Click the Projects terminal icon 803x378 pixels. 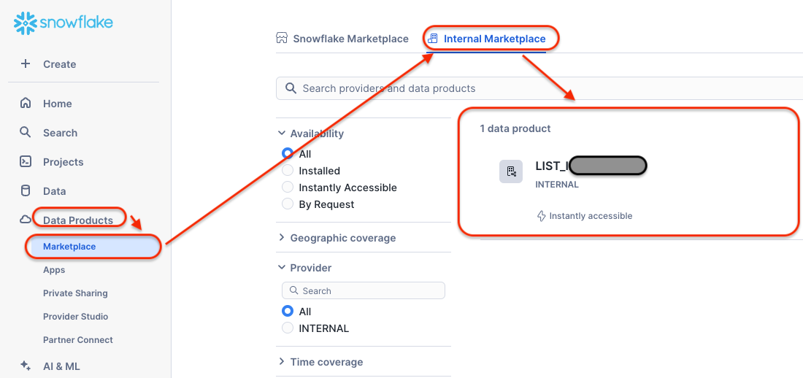tap(25, 162)
